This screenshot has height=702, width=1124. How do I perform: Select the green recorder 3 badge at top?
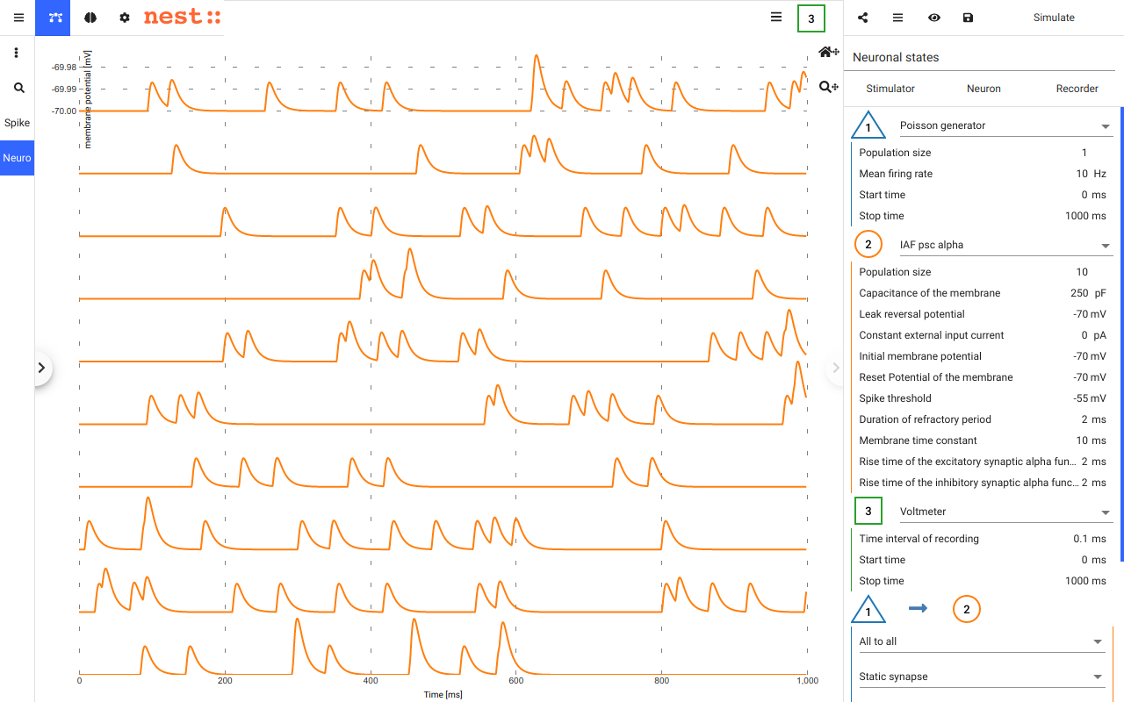pos(811,18)
